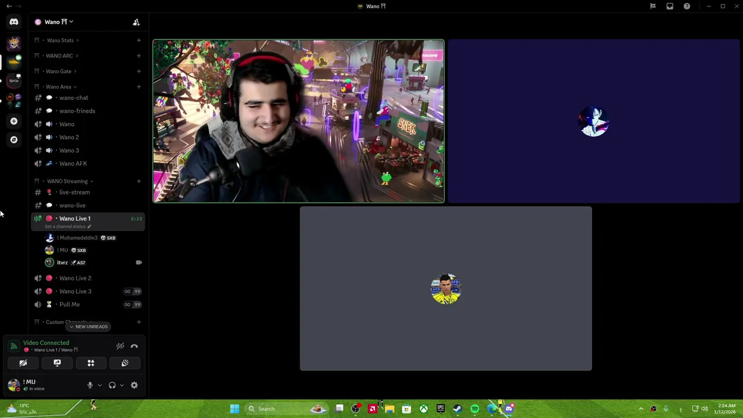
Task: Create channel in Custom Channels category
Action: pyautogui.click(x=139, y=322)
